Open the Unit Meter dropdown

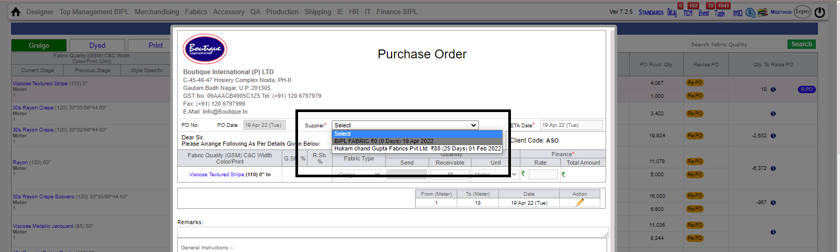click(x=495, y=174)
